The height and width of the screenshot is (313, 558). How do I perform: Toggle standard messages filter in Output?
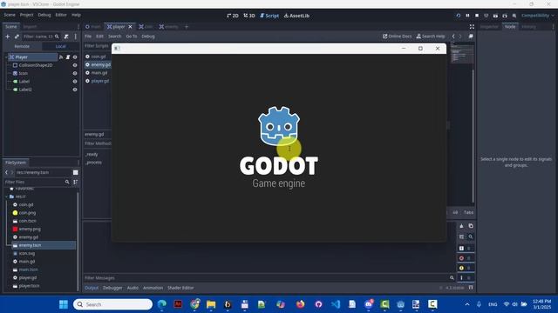click(465, 248)
